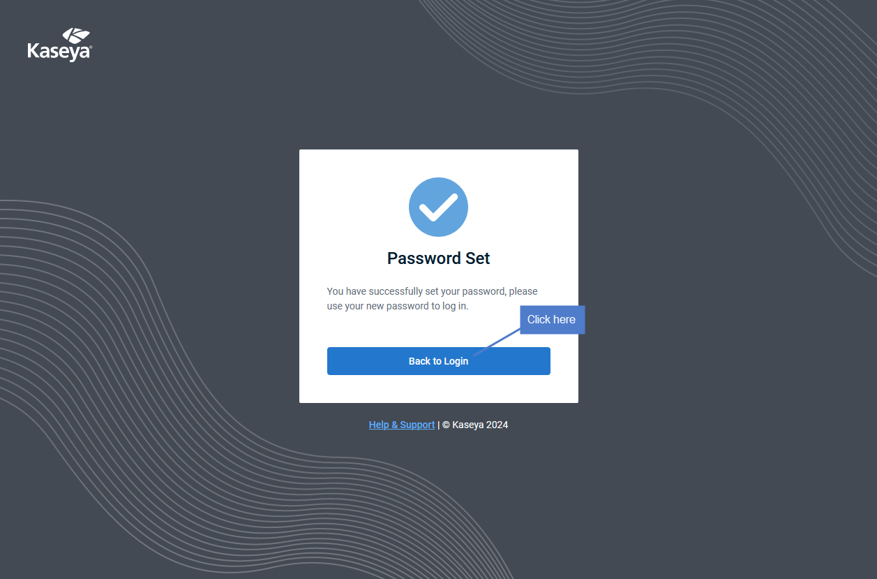Image resolution: width=877 pixels, height=579 pixels.
Task: Click the wavy line pattern at top right
Action: point(698,84)
